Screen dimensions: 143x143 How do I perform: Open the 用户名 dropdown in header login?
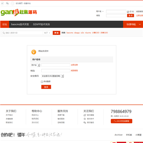[100, 12]
